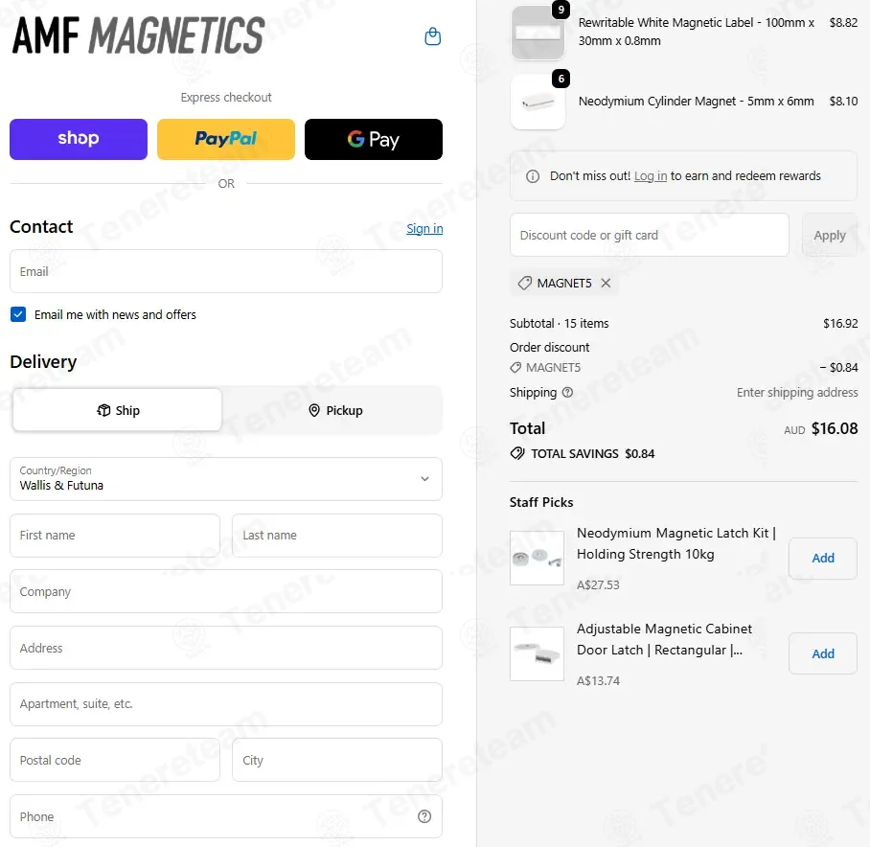Focus the Postal code field
This screenshot has height=847, width=870.
point(115,760)
